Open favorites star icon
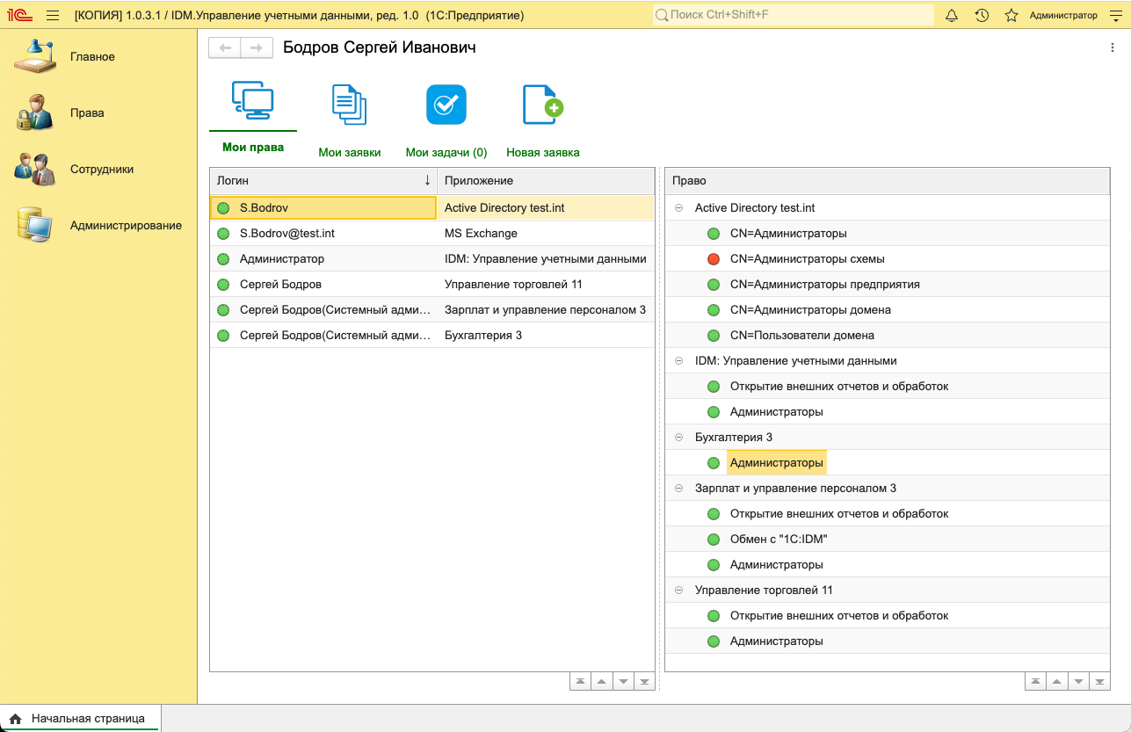Screen dimensions: 1131x732 [x=1011, y=16]
